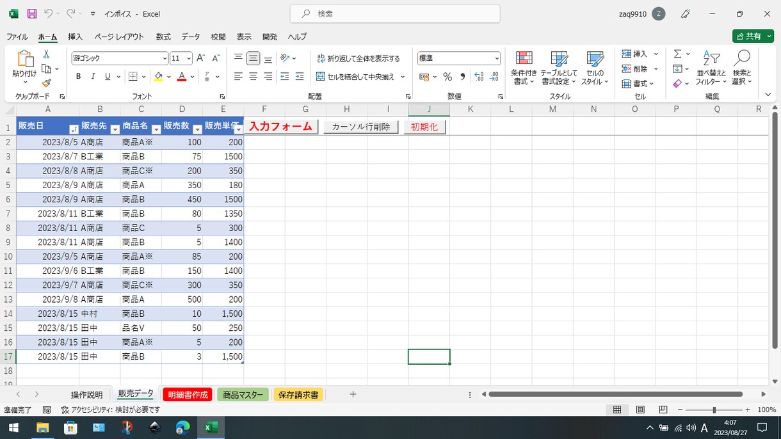Apply Percent Style number format
Viewport: 781px width, 439px height.
click(447, 77)
